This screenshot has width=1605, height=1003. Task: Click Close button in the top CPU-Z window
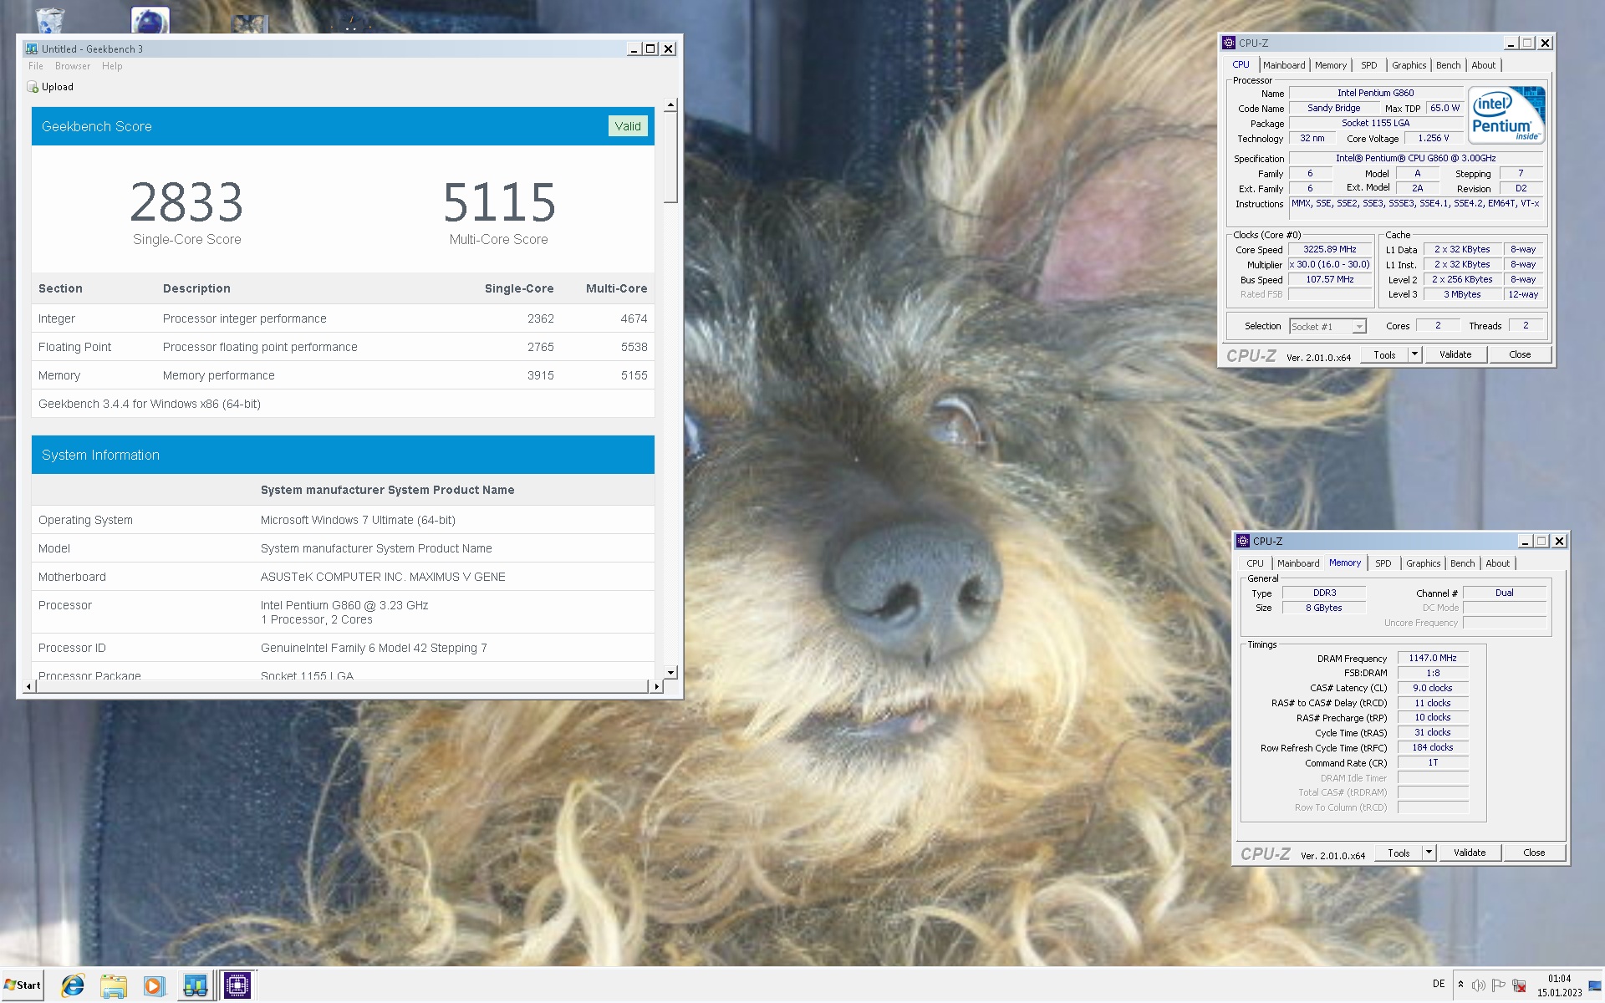tap(1520, 354)
